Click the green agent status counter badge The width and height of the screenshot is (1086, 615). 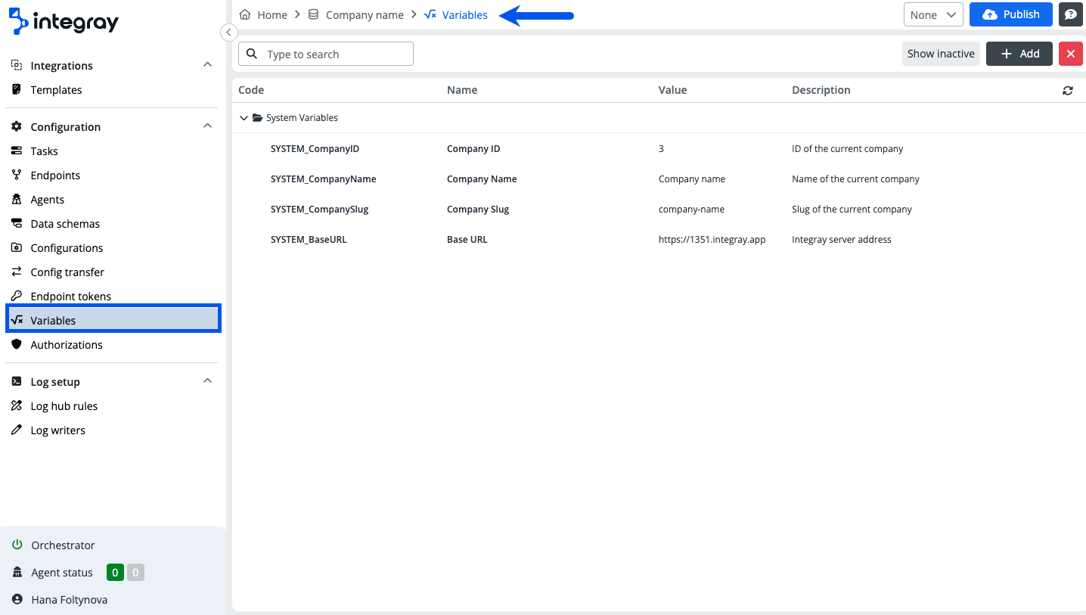click(115, 573)
